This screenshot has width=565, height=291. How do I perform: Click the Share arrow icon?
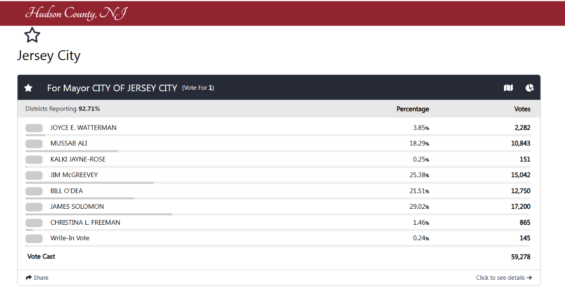pos(29,278)
